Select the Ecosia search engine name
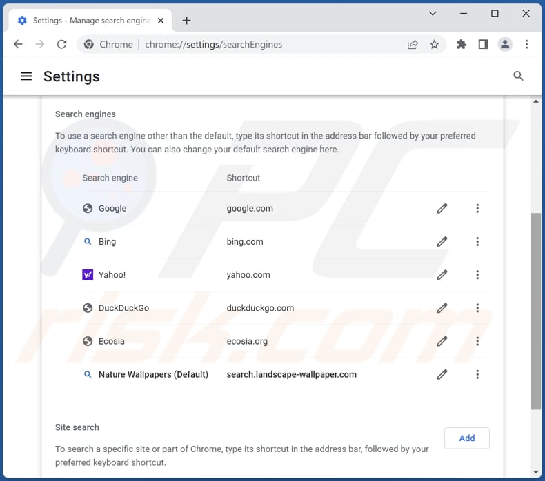545x481 pixels. 112,341
